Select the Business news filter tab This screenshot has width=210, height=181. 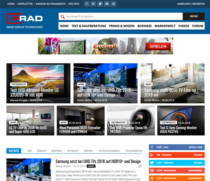[57, 151]
